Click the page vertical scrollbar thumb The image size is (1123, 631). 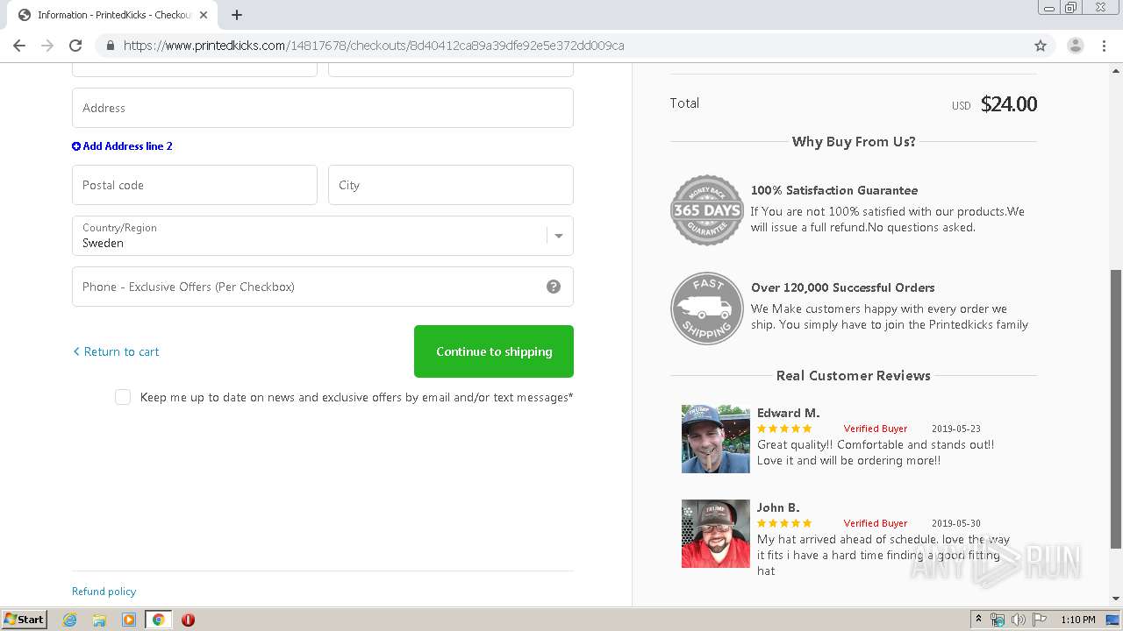1116,409
